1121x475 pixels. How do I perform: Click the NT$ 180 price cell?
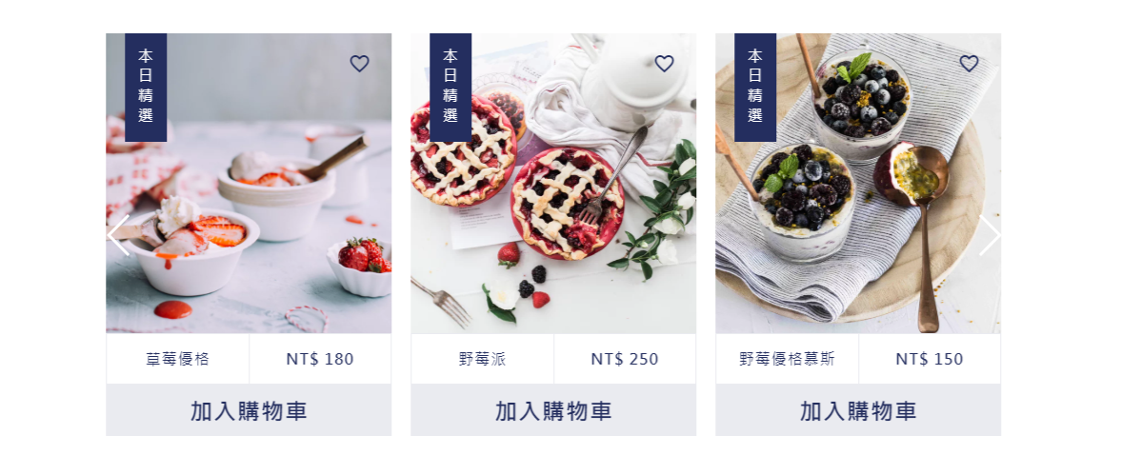pyautogui.click(x=320, y=359)
